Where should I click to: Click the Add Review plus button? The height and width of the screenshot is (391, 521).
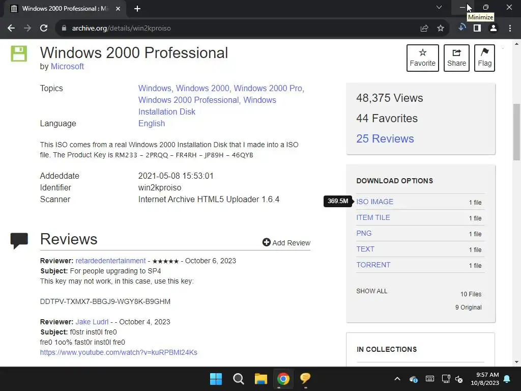286,243
